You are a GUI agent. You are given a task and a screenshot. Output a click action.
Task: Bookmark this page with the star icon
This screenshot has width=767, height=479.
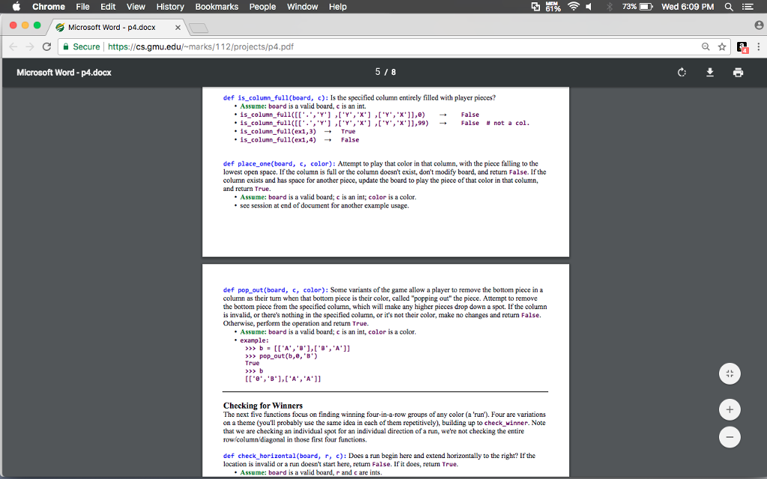pyautogui.click(x=721, y=46)
